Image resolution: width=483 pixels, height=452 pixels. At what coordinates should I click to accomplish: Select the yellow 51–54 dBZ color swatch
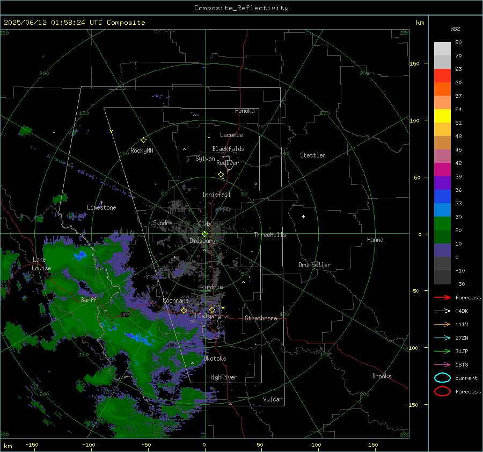point(442,116)
